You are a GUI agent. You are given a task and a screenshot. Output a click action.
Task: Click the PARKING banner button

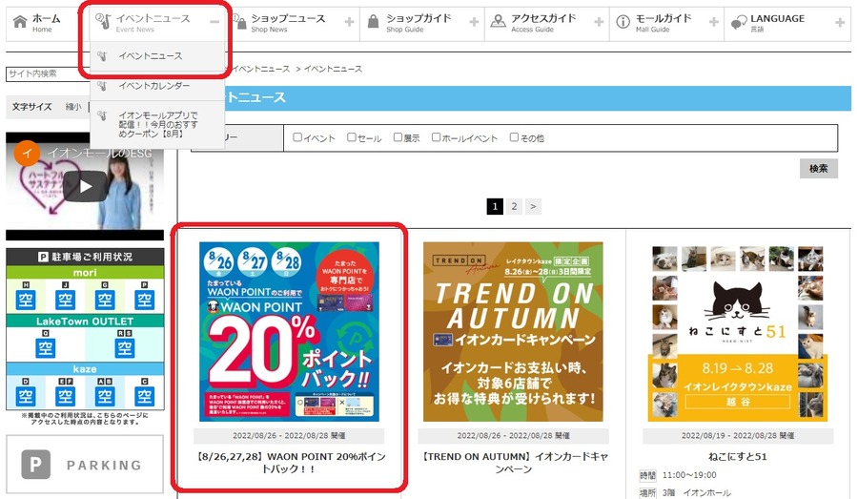[85, 465]
